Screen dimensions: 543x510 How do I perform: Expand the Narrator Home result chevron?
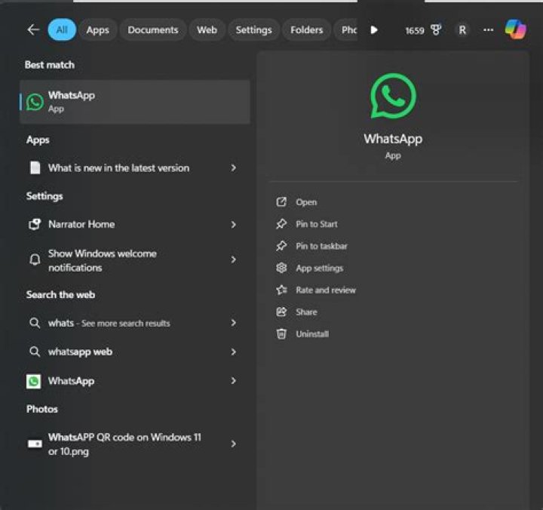coord(233,225)
